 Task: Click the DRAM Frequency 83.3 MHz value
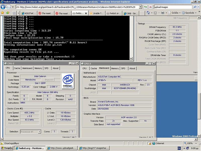click(177, 27)
